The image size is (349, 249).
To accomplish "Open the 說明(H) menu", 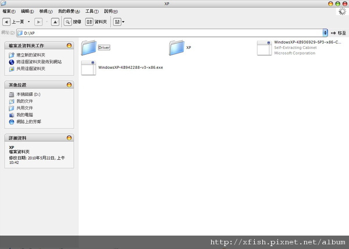I will point(111,11).
